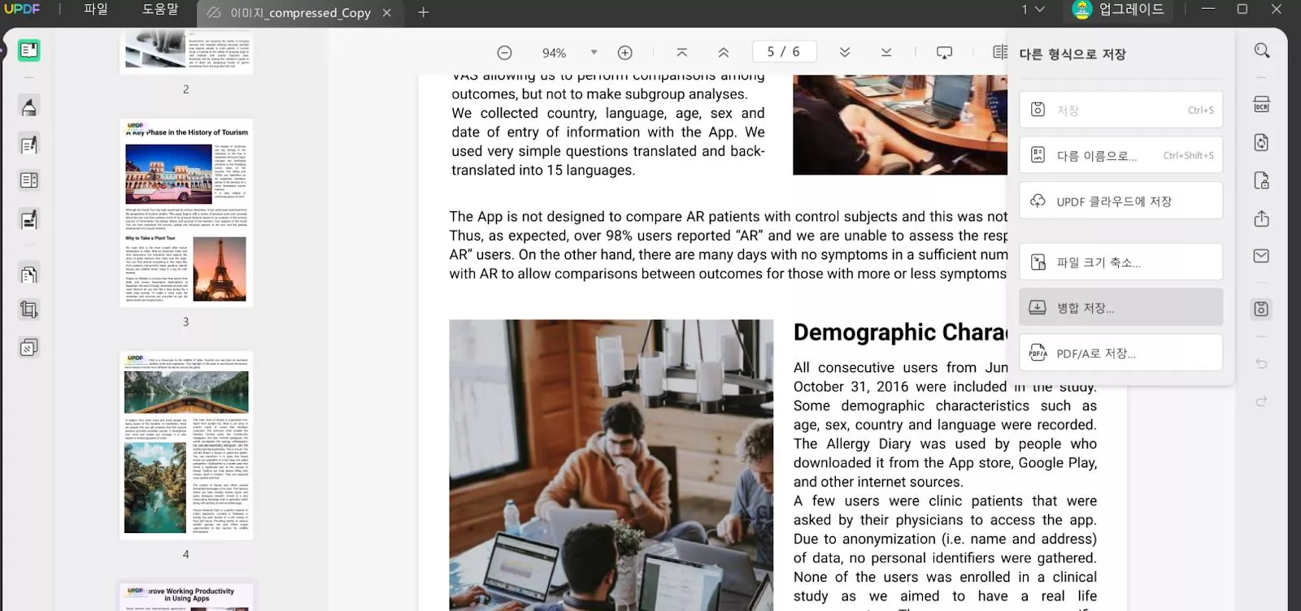Switch to the 이미지_compressed_Copy tab
The height and width of the screenshot is (611, 1301).
[300, 13]
